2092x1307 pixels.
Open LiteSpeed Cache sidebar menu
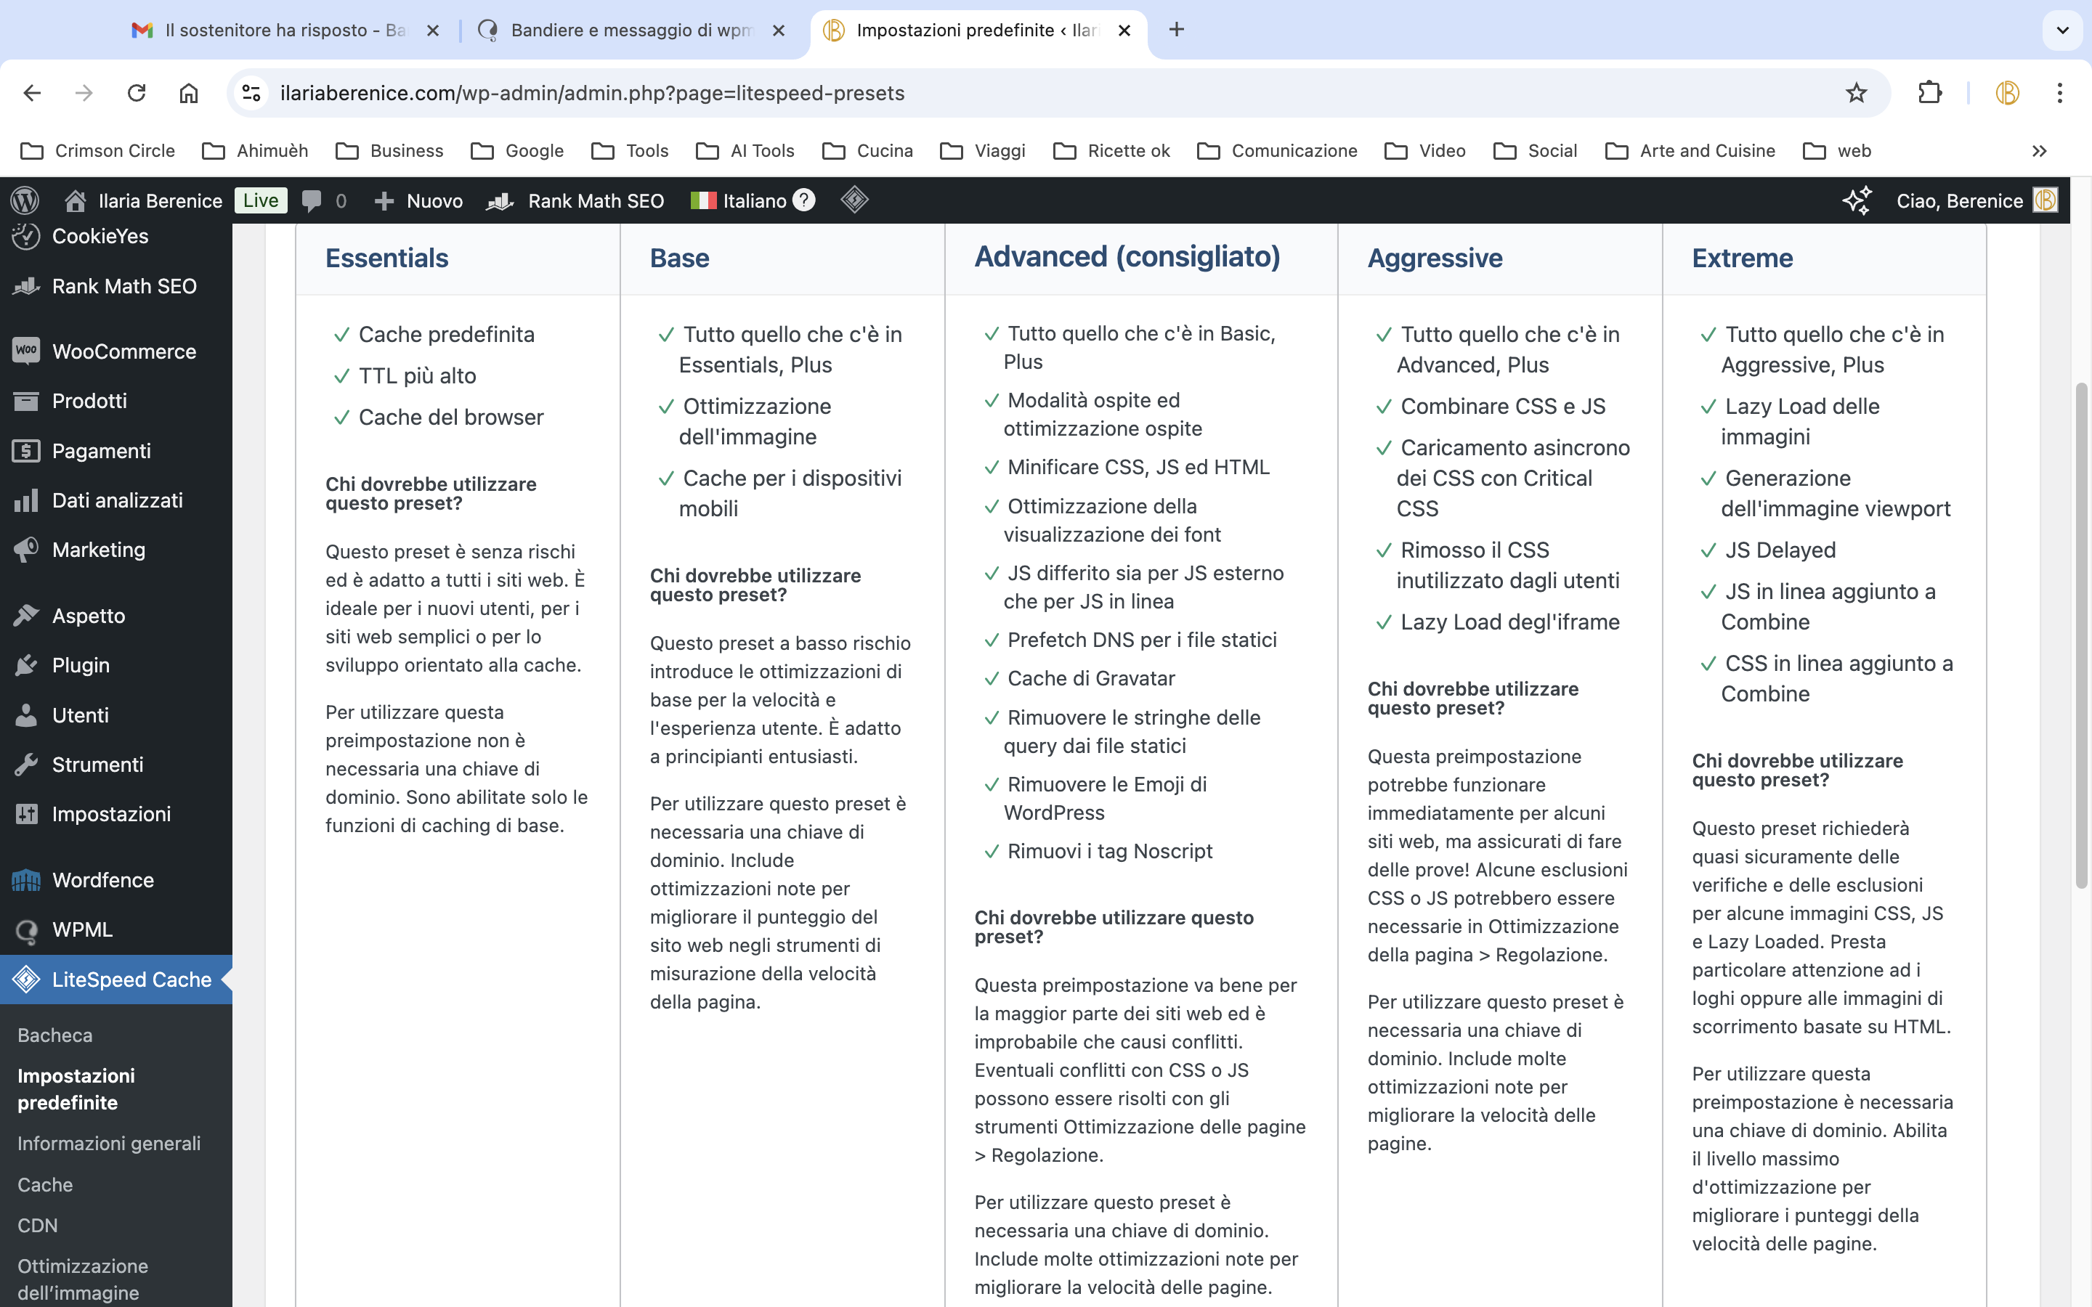point(115,980)
